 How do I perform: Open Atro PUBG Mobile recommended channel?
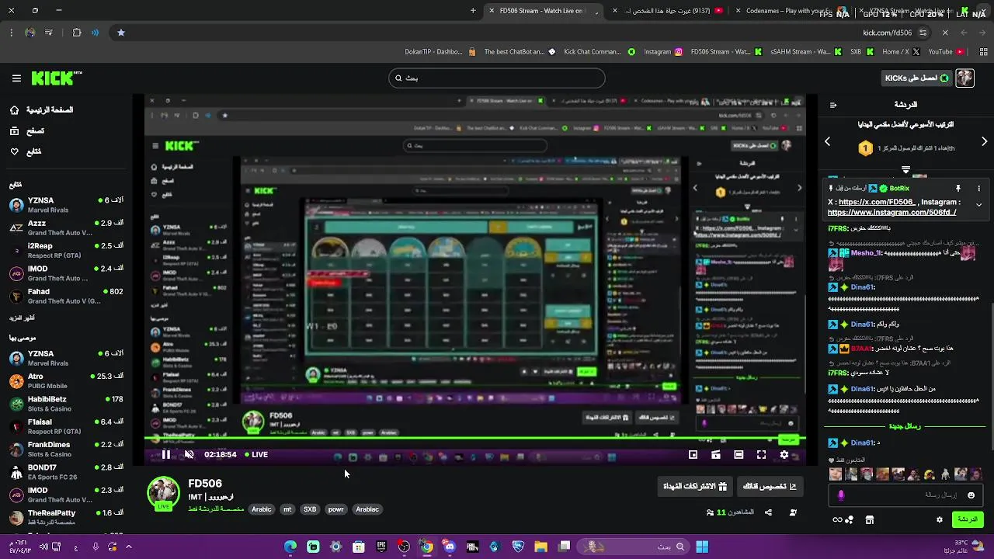tap(66, 380)
